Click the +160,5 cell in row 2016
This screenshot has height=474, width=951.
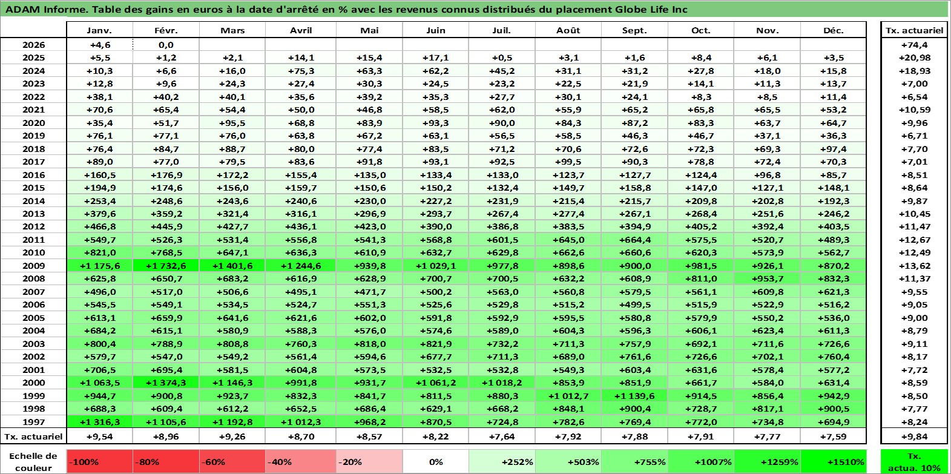pyautogui.click(x=99, y=175)
